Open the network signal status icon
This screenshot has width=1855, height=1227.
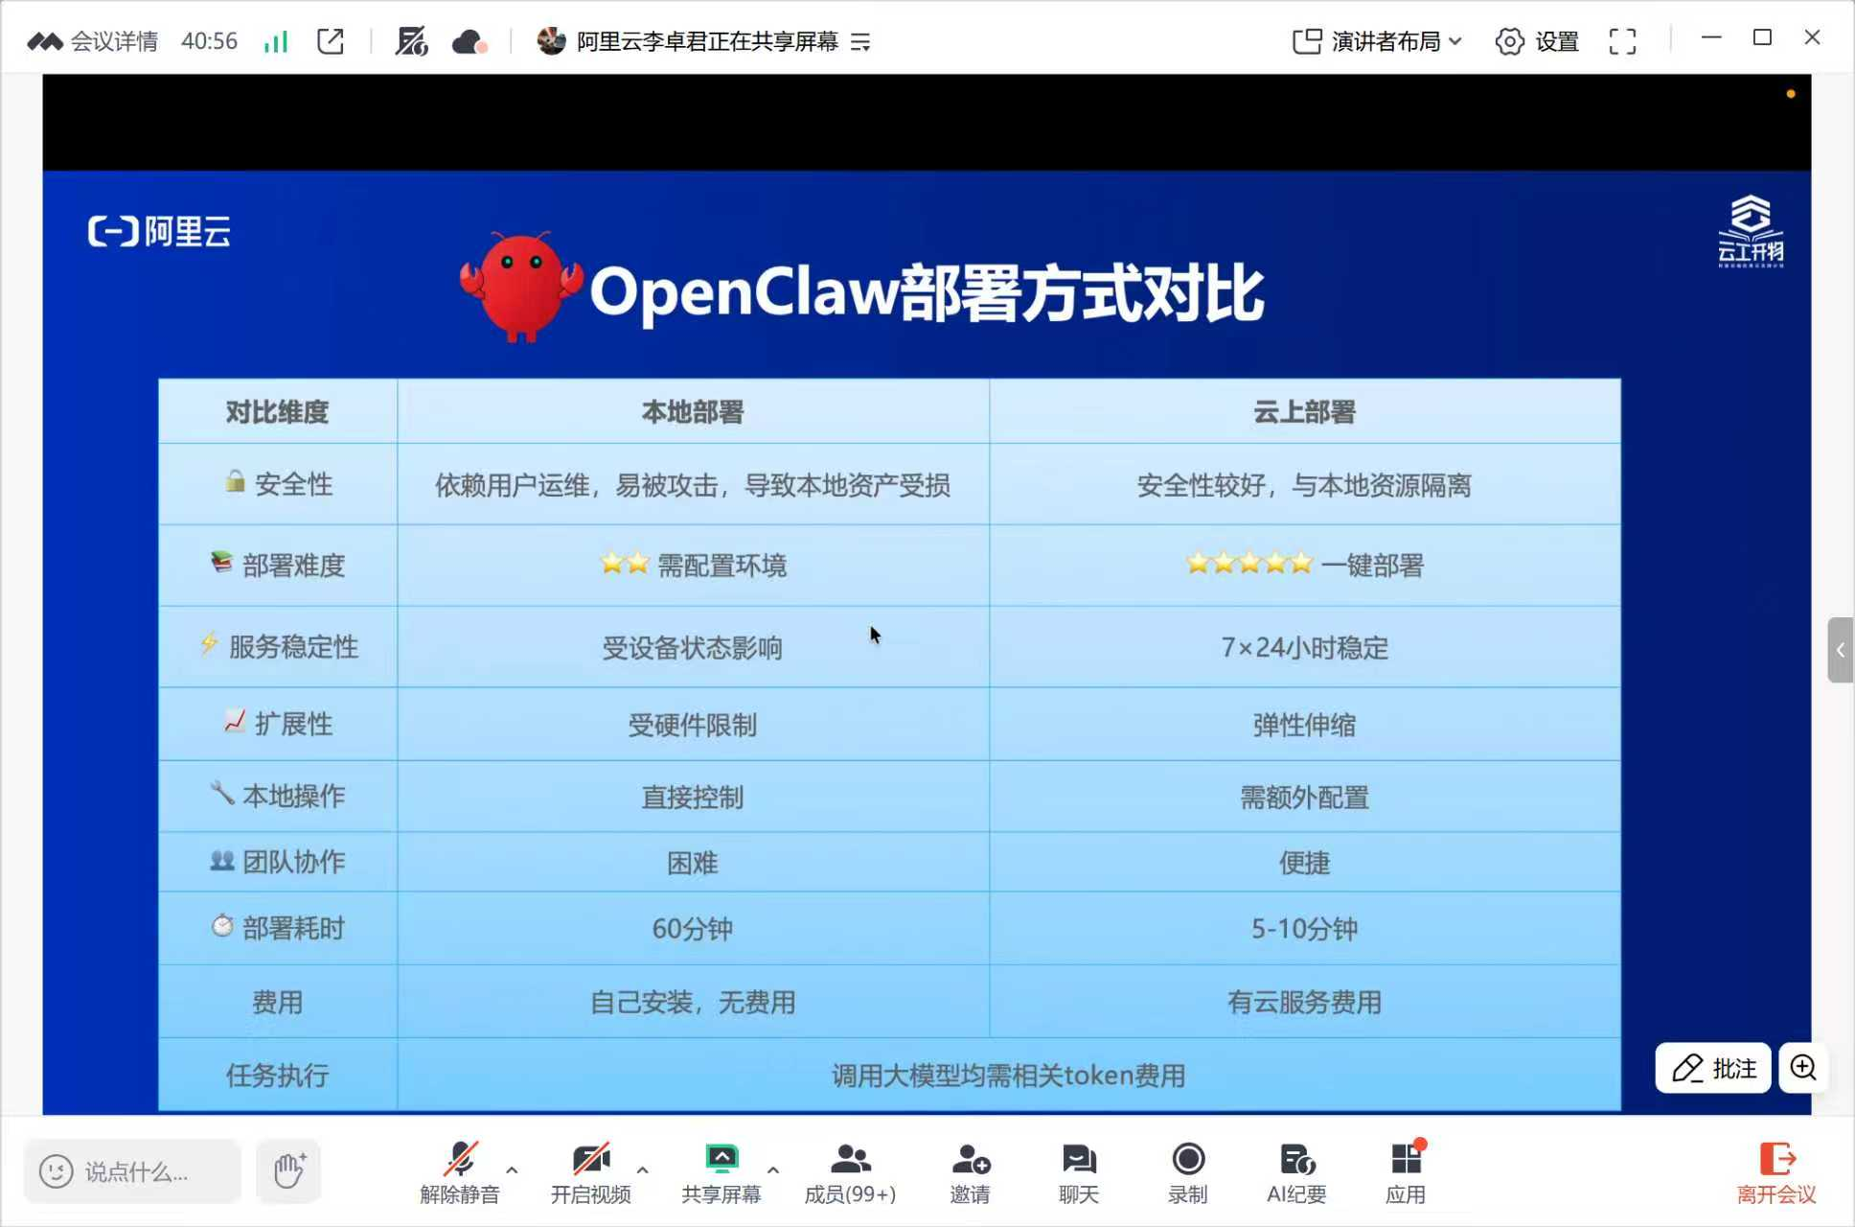276,41
